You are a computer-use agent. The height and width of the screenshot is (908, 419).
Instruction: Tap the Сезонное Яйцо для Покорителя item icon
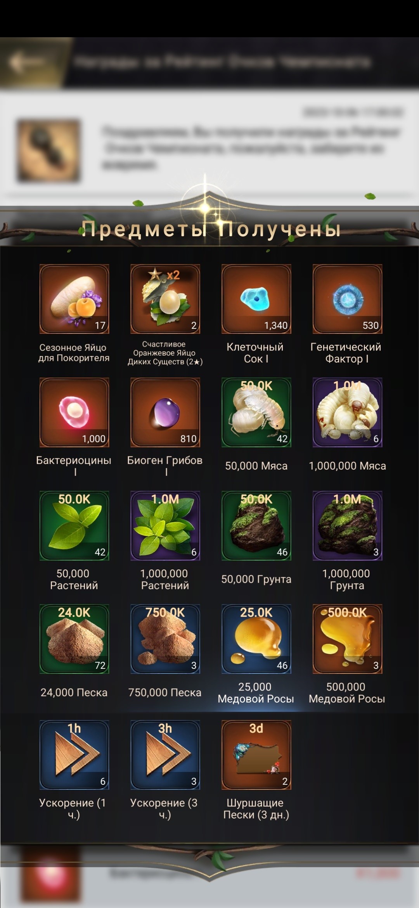pos(74,299)
